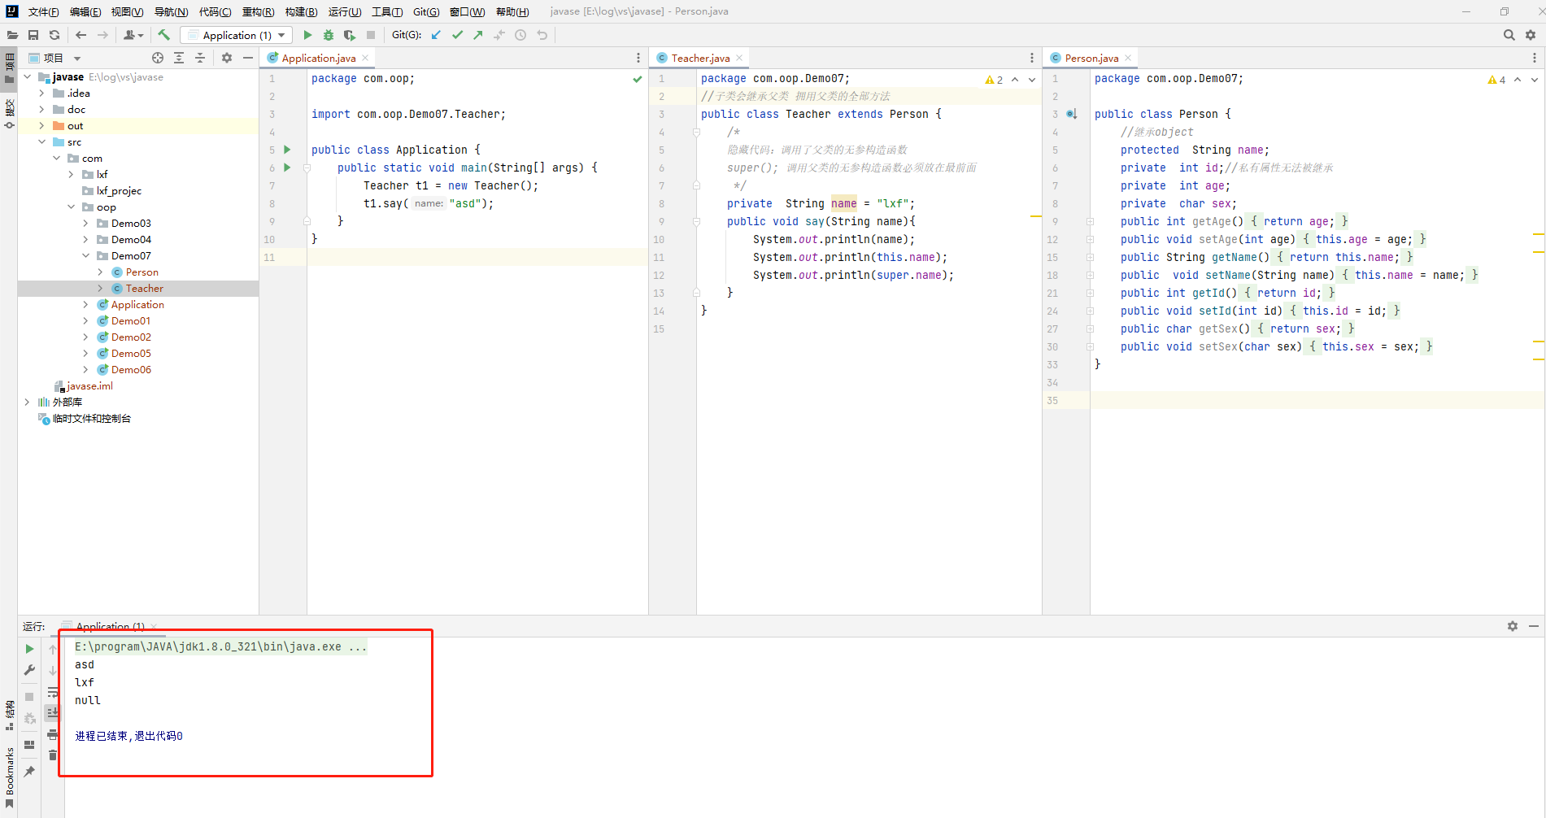Go to next highlighted error in Teacher.java
This screenshot has width=1546, height=818.
click(x=1032, y=80)
